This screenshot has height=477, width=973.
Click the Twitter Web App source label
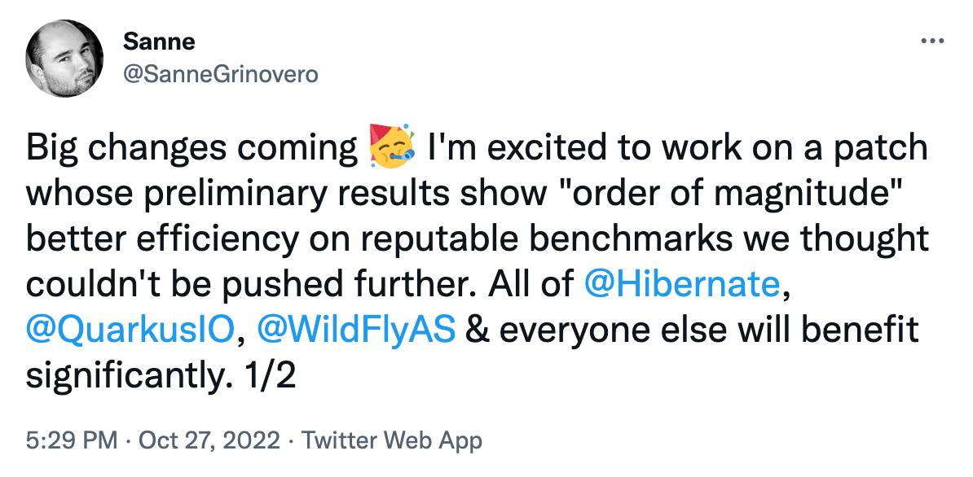click(392, 439)
